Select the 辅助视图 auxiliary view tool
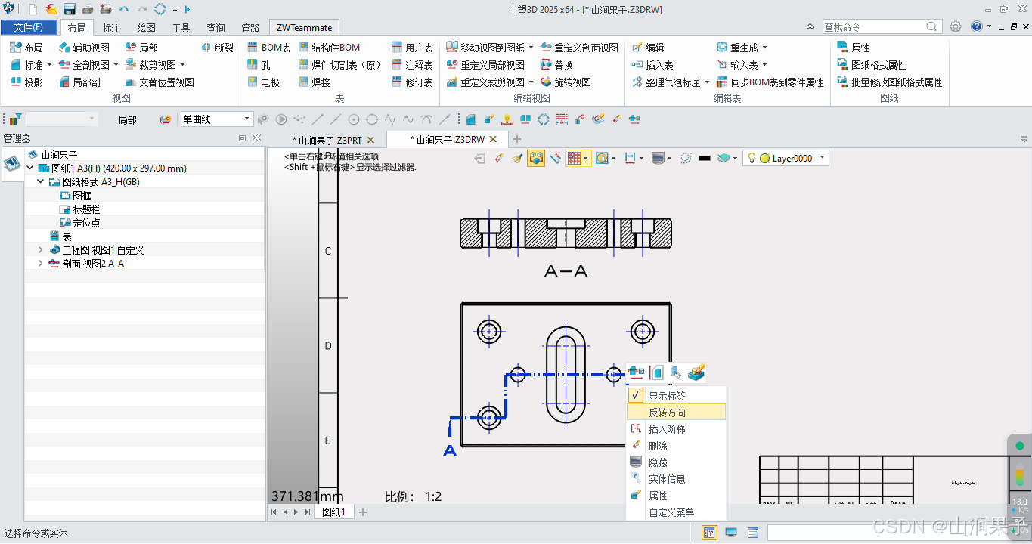Viewport: 1032px width, 544px height. coord(84,47)
